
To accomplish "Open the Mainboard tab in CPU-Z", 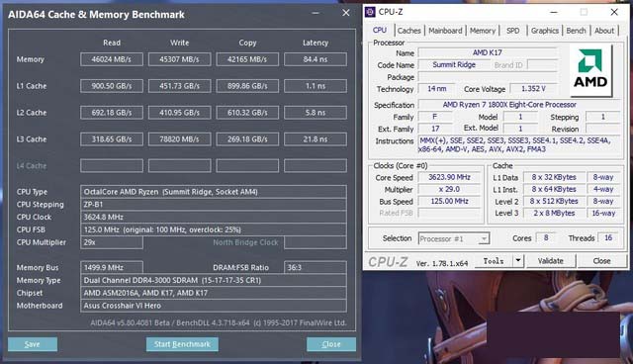I will tap(445, 31).
